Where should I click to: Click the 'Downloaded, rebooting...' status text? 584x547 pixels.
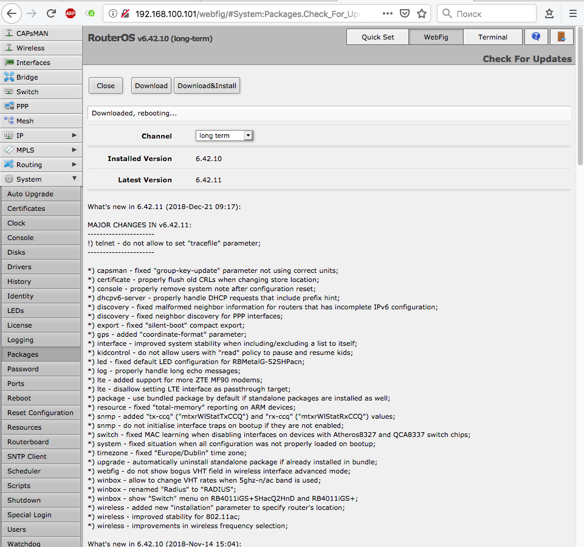pyautogui.click(x=134, y=113)
